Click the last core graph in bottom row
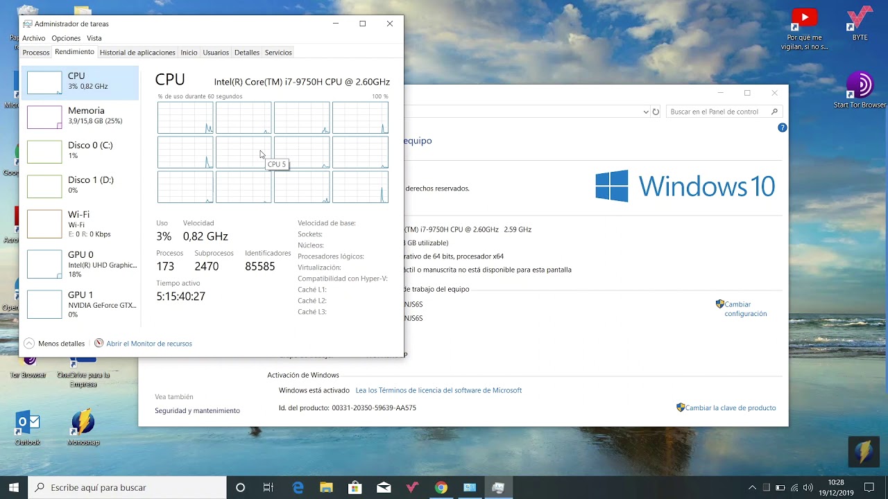Viewport: 888px width, 499px height. click(360, 186)
